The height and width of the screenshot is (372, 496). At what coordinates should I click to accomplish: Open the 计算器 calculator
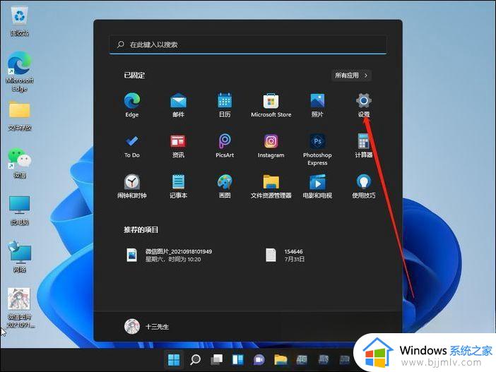(364, 146)
